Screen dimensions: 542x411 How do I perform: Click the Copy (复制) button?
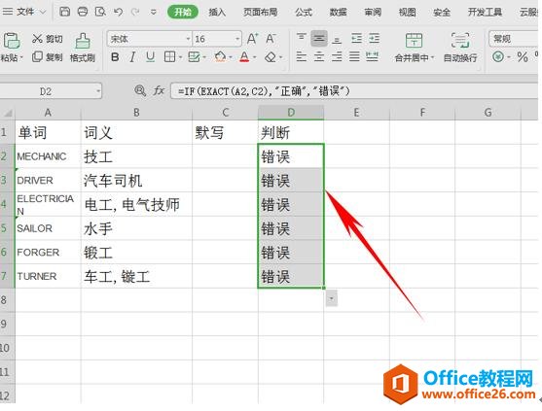(x=48, y=57)
